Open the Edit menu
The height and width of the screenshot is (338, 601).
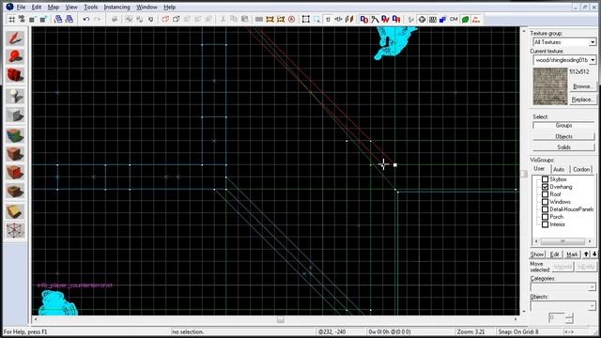[x=36, y=7]
